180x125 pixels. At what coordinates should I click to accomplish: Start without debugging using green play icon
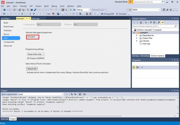click(x=71, y=10)
